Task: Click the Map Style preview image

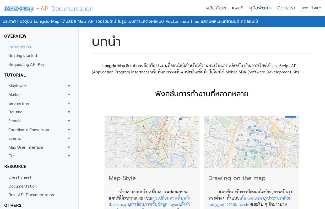Action: point(152,142)
